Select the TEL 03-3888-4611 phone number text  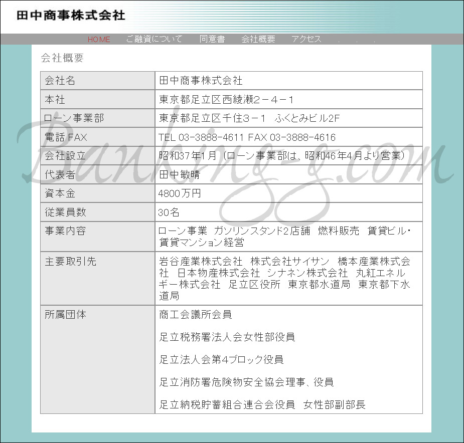(x=201, y=137)
